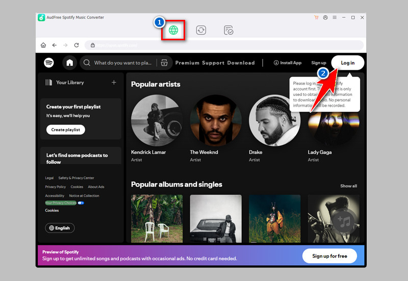Create a playlist with the plus icon
The height and width of the screenshot is (281, 408).
coord(114,83)
